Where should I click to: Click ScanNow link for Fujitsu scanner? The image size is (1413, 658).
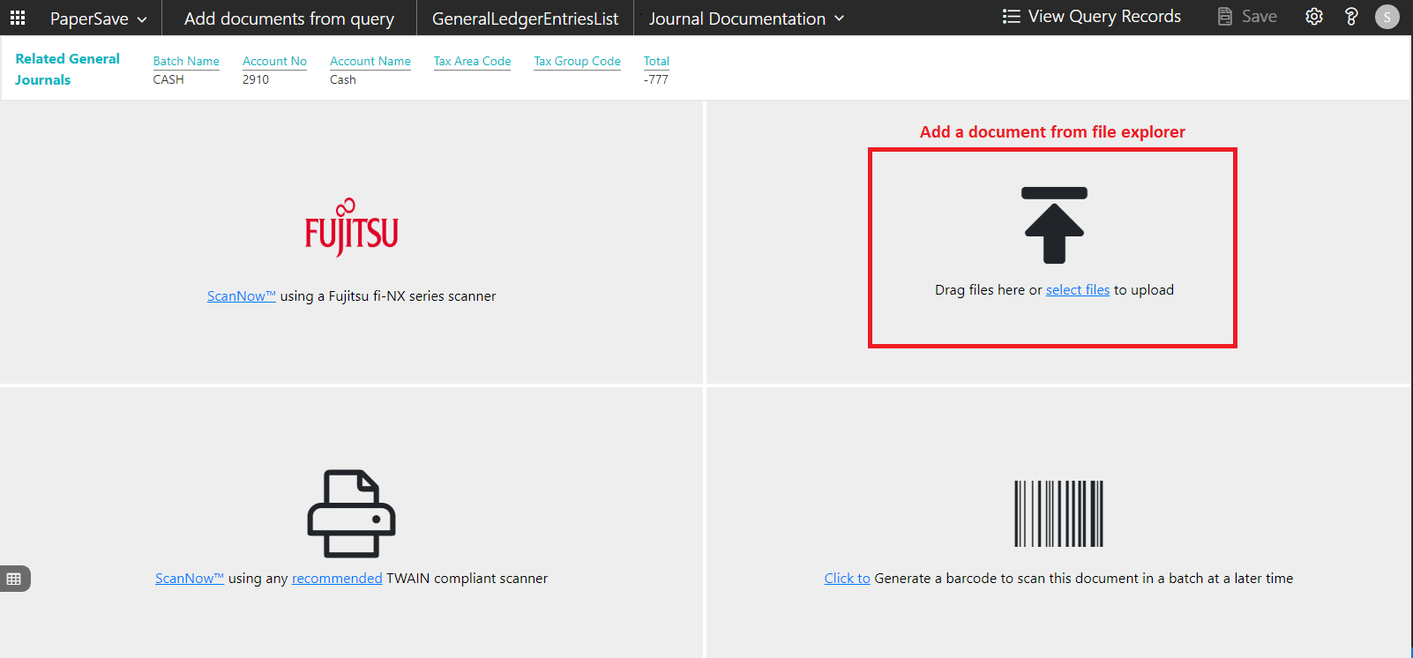click(241, 296)
